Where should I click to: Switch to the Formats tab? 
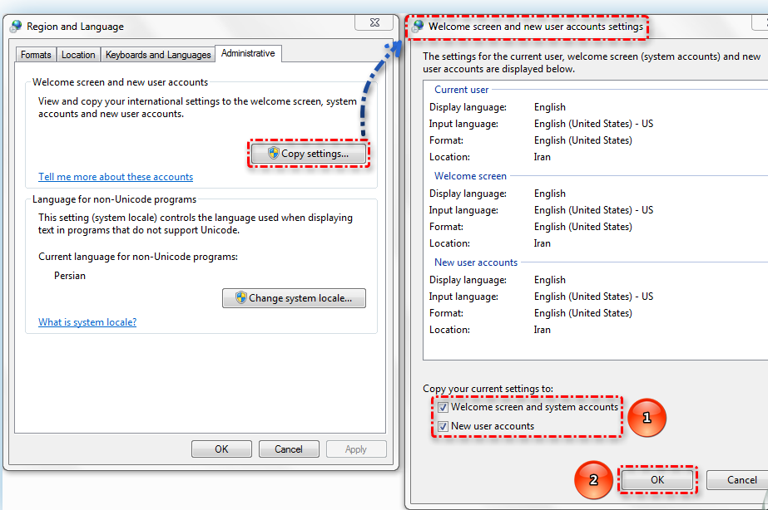click(x=36, y=55)
